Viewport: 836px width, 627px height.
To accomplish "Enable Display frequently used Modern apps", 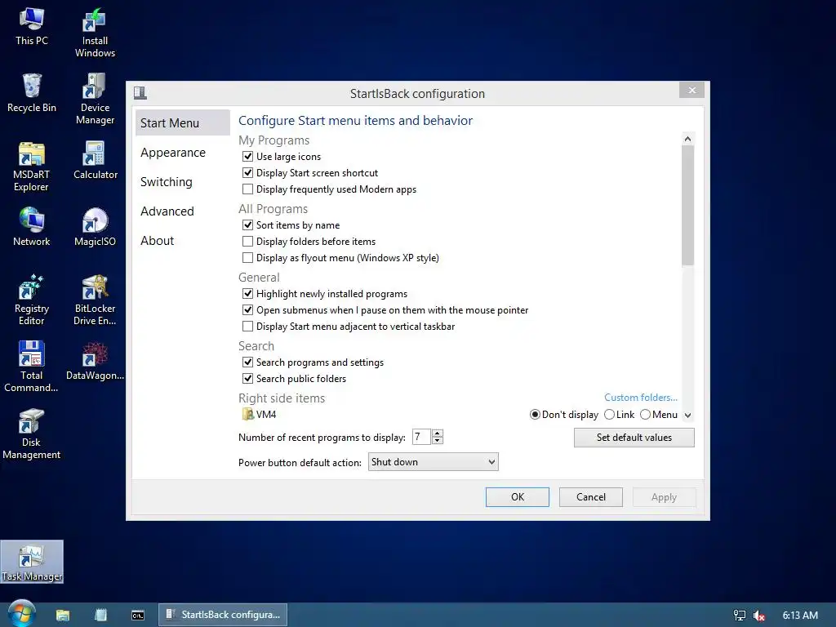I will (x=247, y=189).
